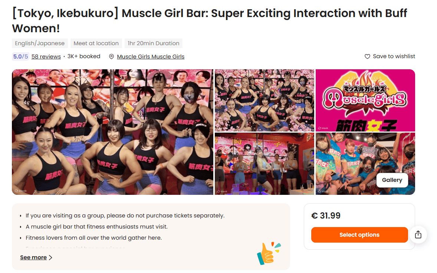
Task: Open the photo Gallery button
Action: (392, 180)
